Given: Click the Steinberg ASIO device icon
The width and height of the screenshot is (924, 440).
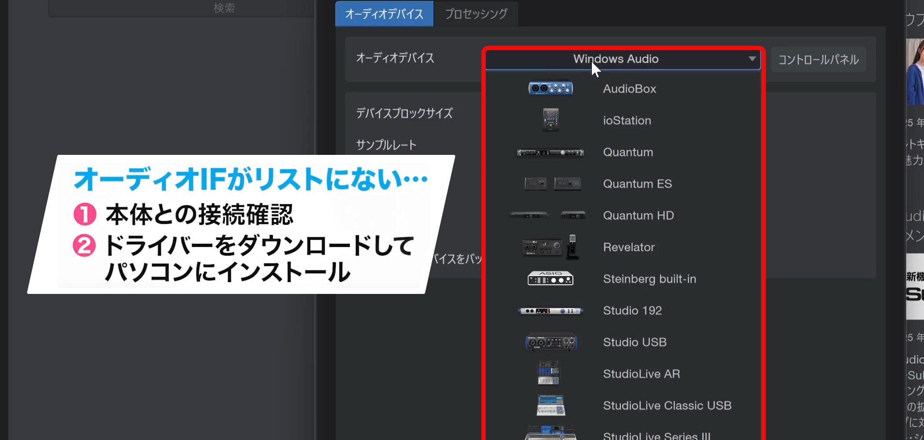Looking at the screenshot, I should pyautogui.click(x=550, y=279).
